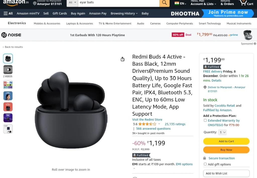The width and height of the screenshot is (257, 178).
Task: Click the orange search magnifier icon
Action: click(x=164, y=2)
